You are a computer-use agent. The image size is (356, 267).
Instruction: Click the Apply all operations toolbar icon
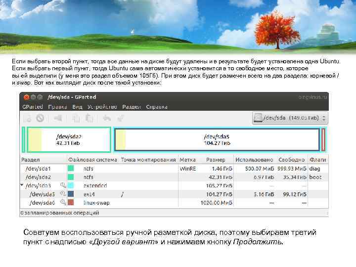coord(121,118)
